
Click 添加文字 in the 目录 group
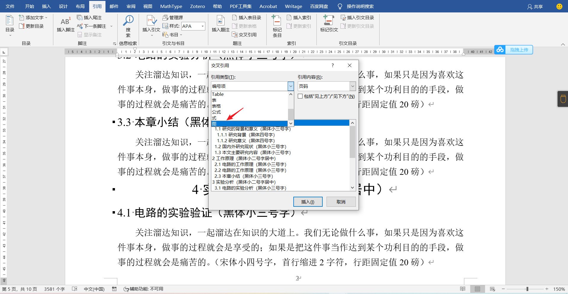pyautogui.click(x=33, y=18)
